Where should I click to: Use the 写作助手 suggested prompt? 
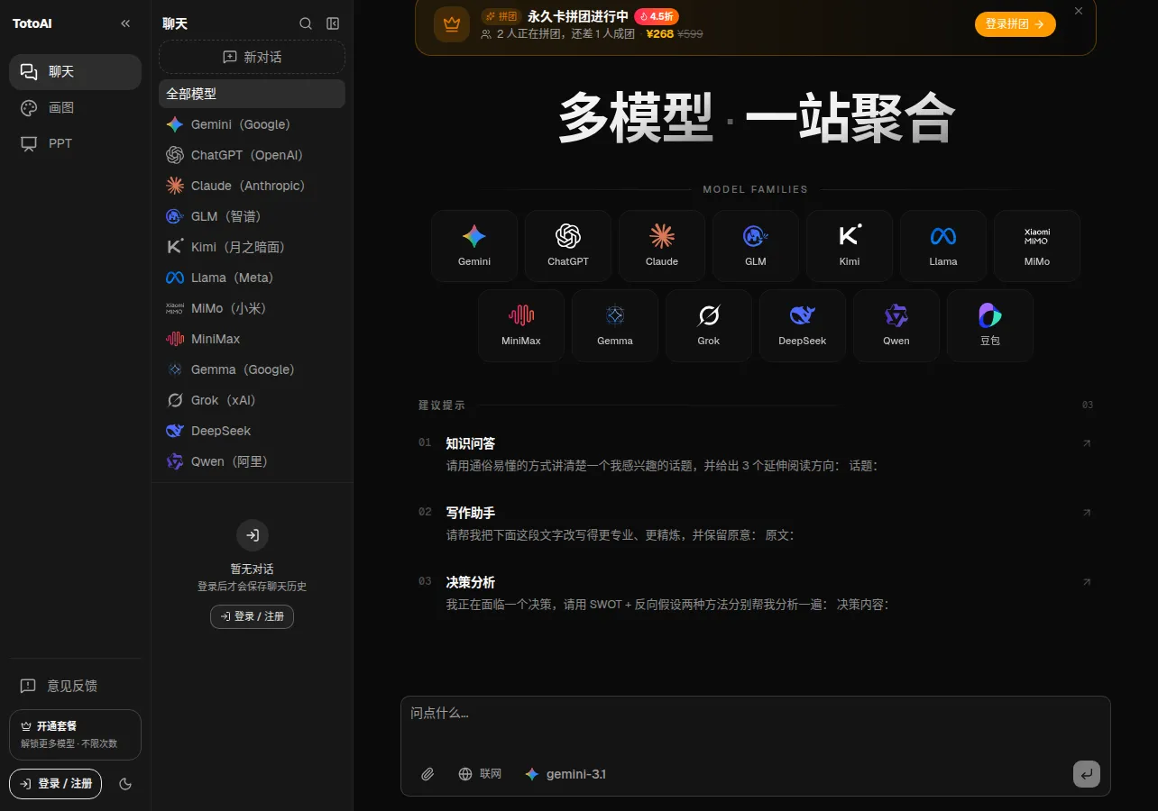click(756, 524)
